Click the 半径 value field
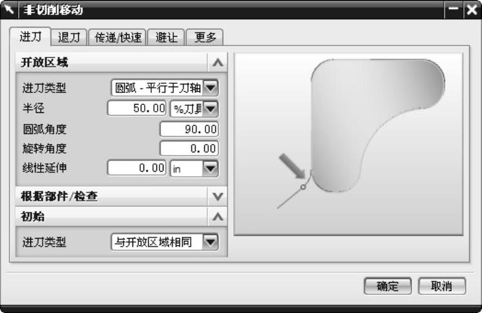Image resolution: width=482 pixels, height=313 pixels. click(137, 108)
